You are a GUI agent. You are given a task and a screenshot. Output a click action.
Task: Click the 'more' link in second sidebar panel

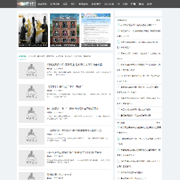click(x=158, y=122)
